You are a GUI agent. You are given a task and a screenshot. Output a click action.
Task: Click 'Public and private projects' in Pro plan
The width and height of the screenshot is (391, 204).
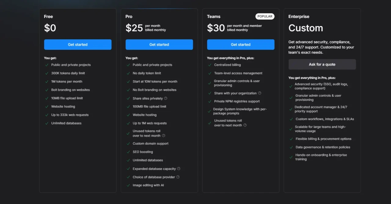coord(152,65)
